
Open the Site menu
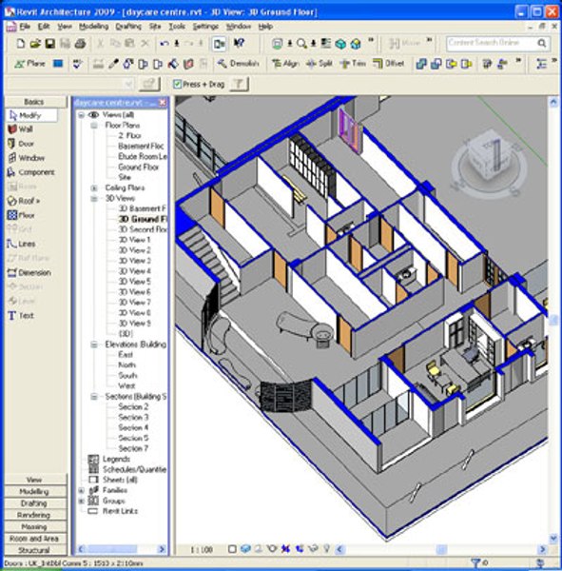[155, 27]
